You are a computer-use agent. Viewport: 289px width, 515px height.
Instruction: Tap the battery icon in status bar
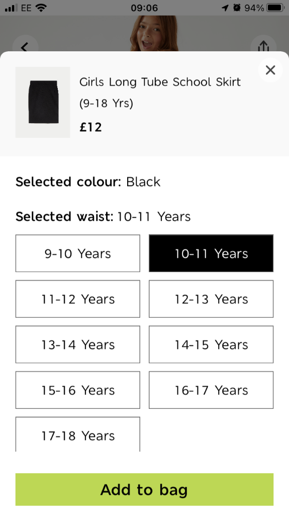coord(275,8)
